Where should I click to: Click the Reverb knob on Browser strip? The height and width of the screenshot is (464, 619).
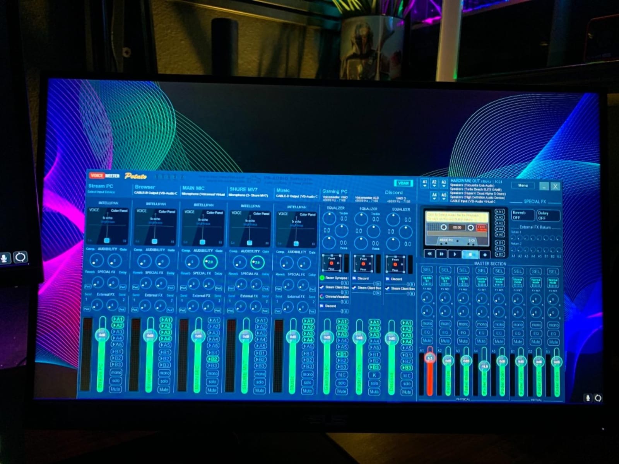(145, 283)
